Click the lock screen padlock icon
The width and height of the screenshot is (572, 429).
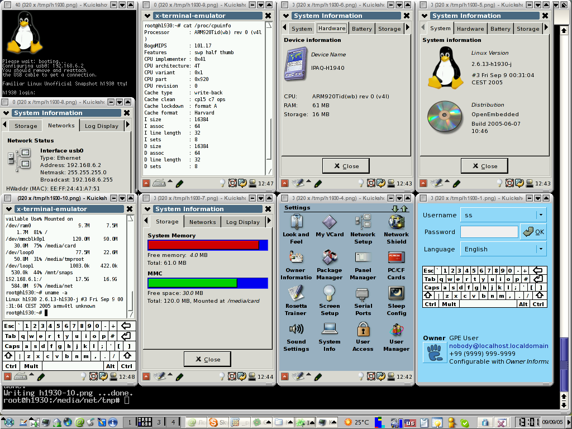(x=485, y=422)
